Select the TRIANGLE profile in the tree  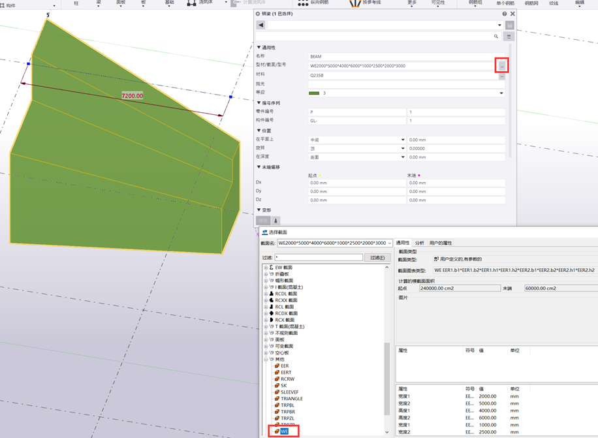click(291, 399)
